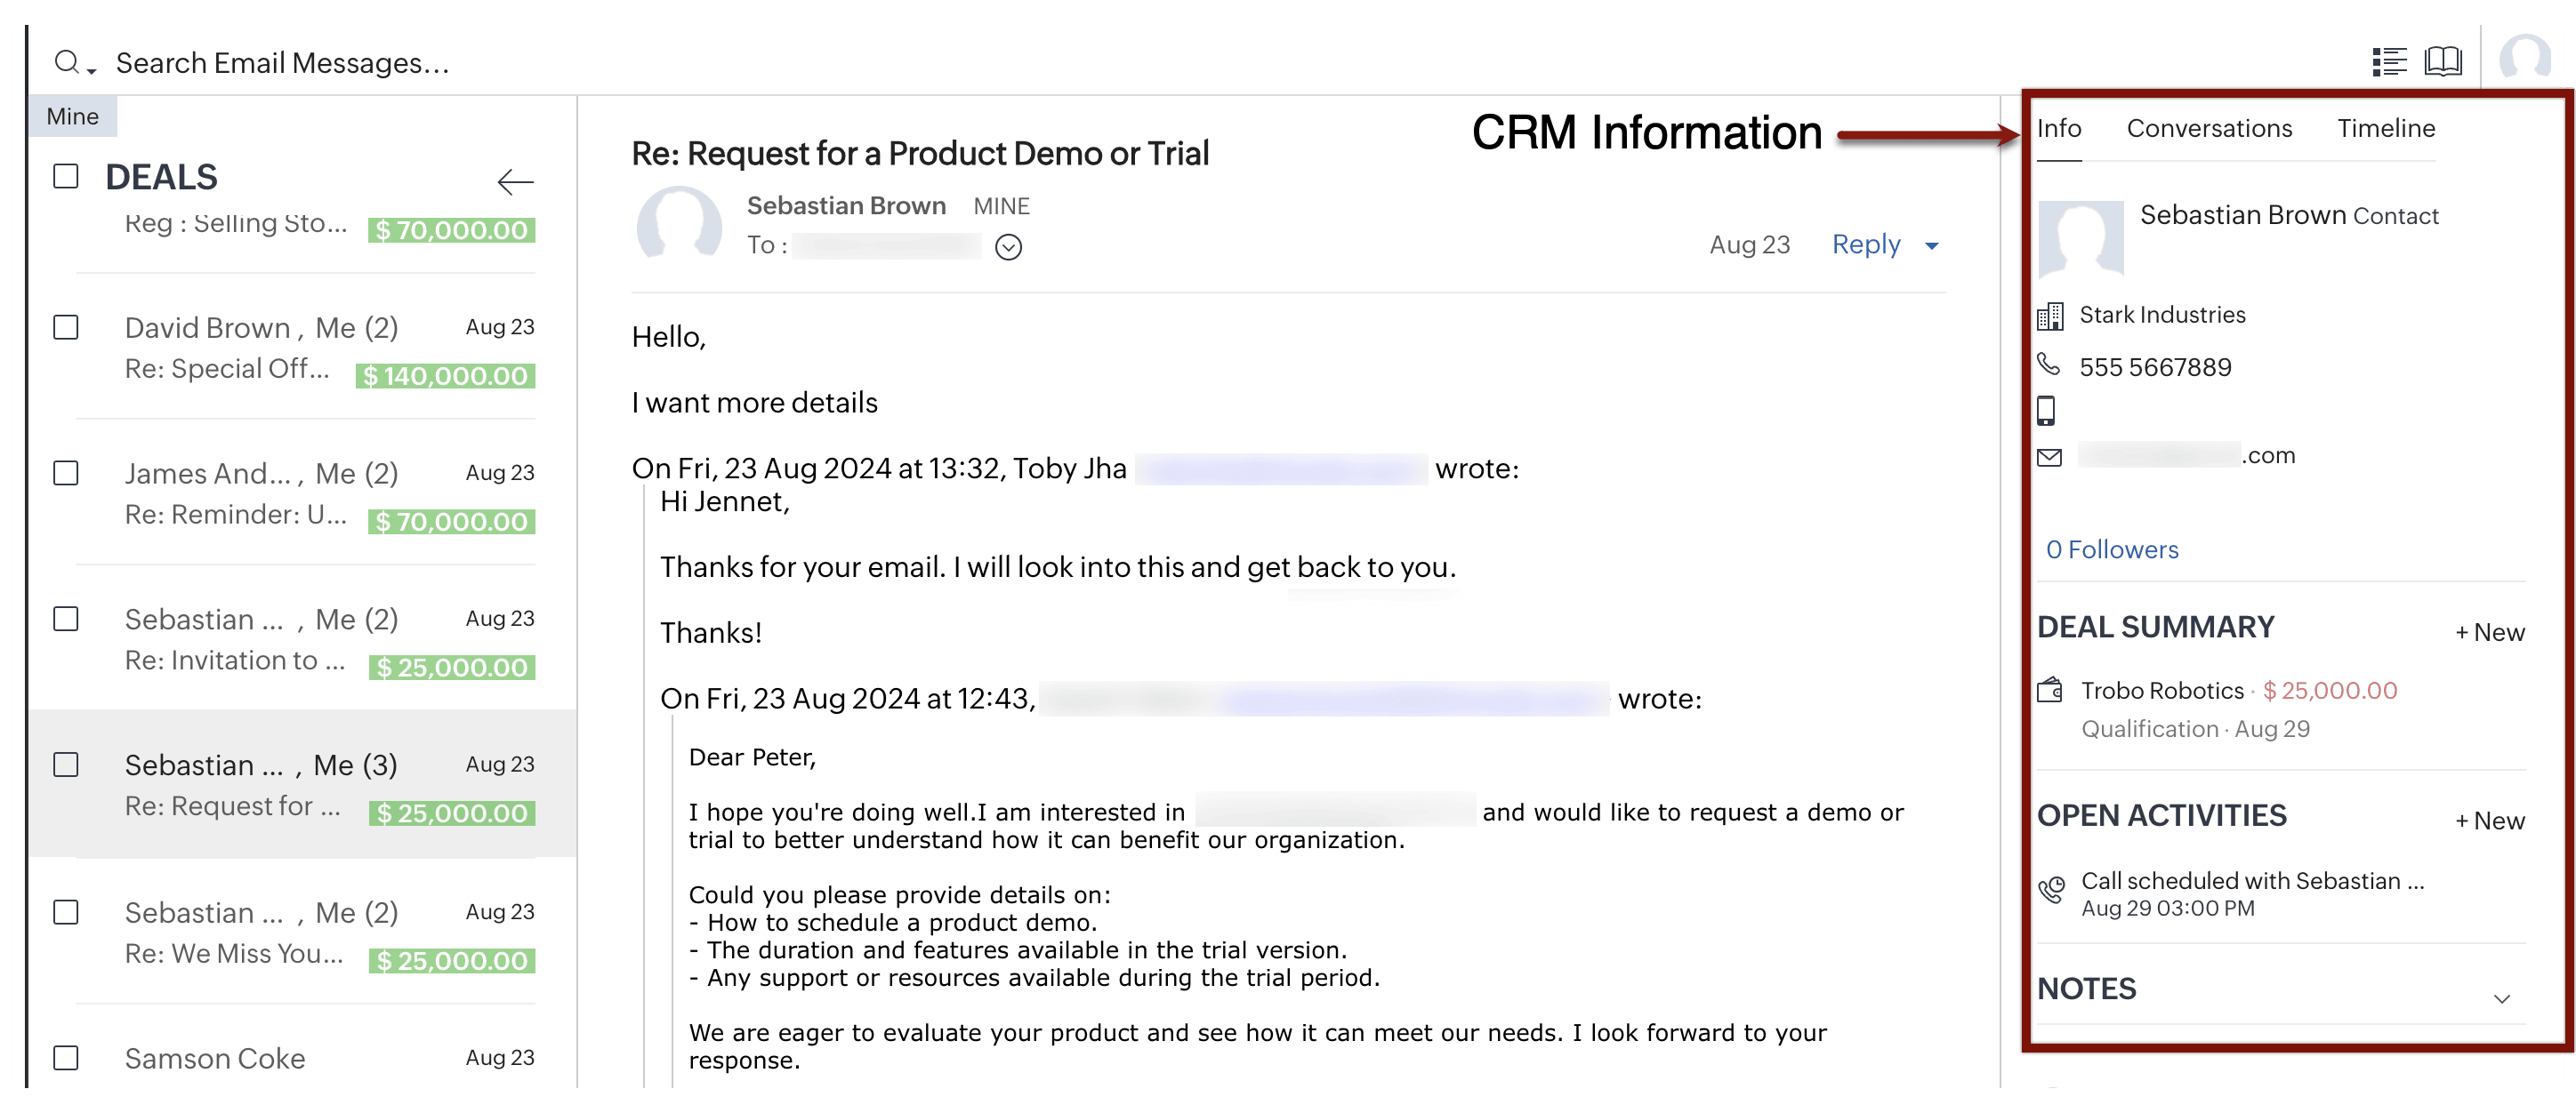Click the $140,000.00 green deal amount tag
Image resolution: width=2576 pixels, height=1113 pixels.
point(446,377)
